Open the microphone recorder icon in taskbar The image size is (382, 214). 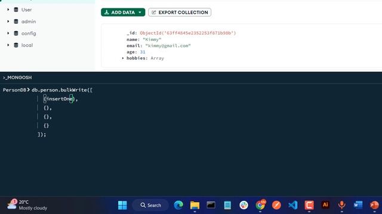(341, 205)
